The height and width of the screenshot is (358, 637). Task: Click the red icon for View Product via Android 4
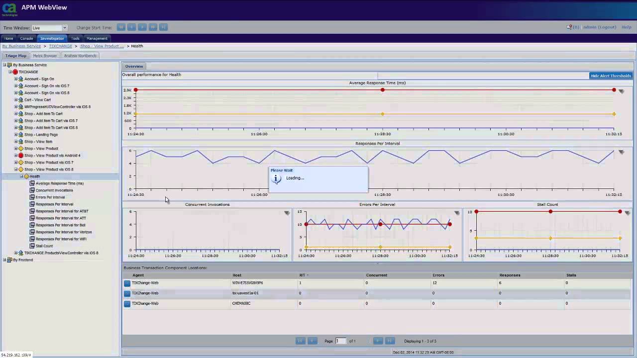(x=21, y=156)
